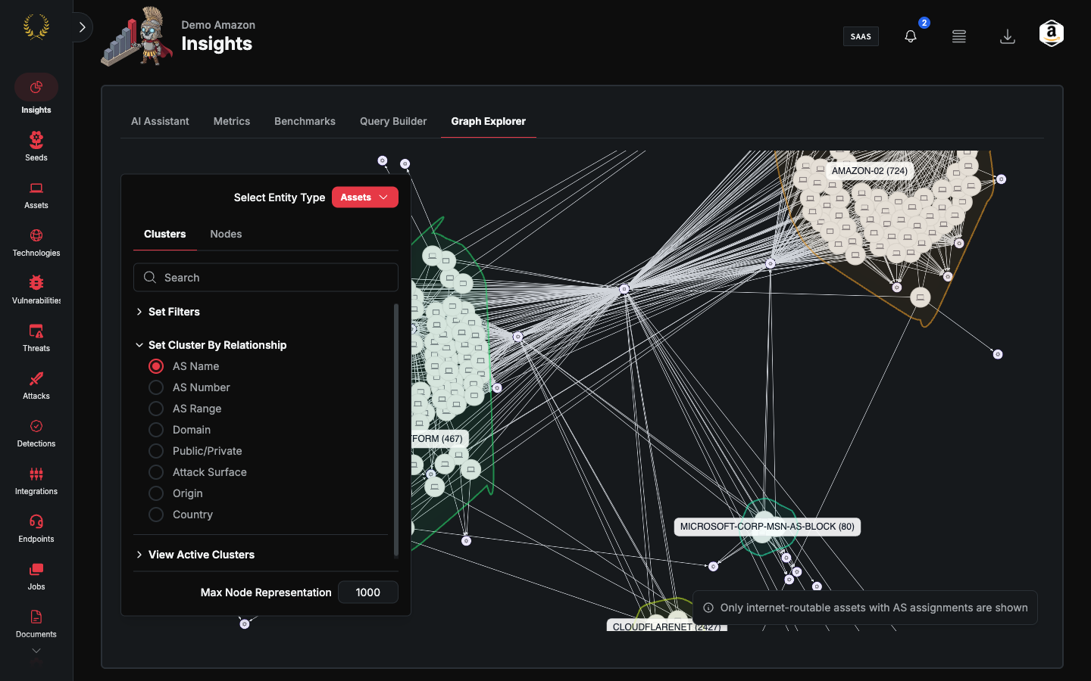
Task: Switch to the Metrics tab
Action: pyautogui.click(x=232, y=121)
